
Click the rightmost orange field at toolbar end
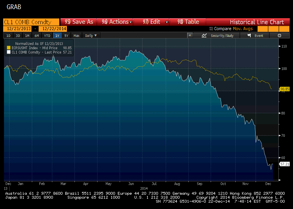284,29
